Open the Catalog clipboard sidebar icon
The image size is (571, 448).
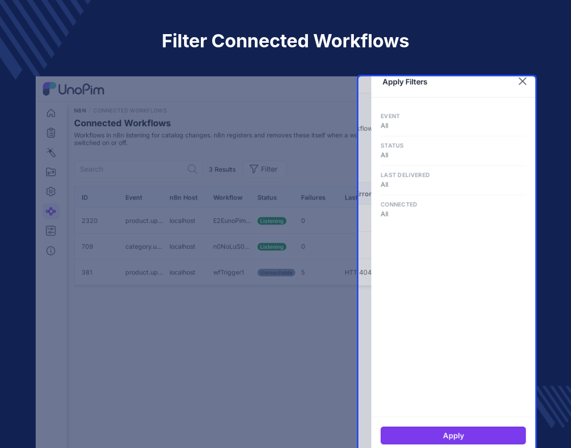pyautogui.click(x=51, y=133)
